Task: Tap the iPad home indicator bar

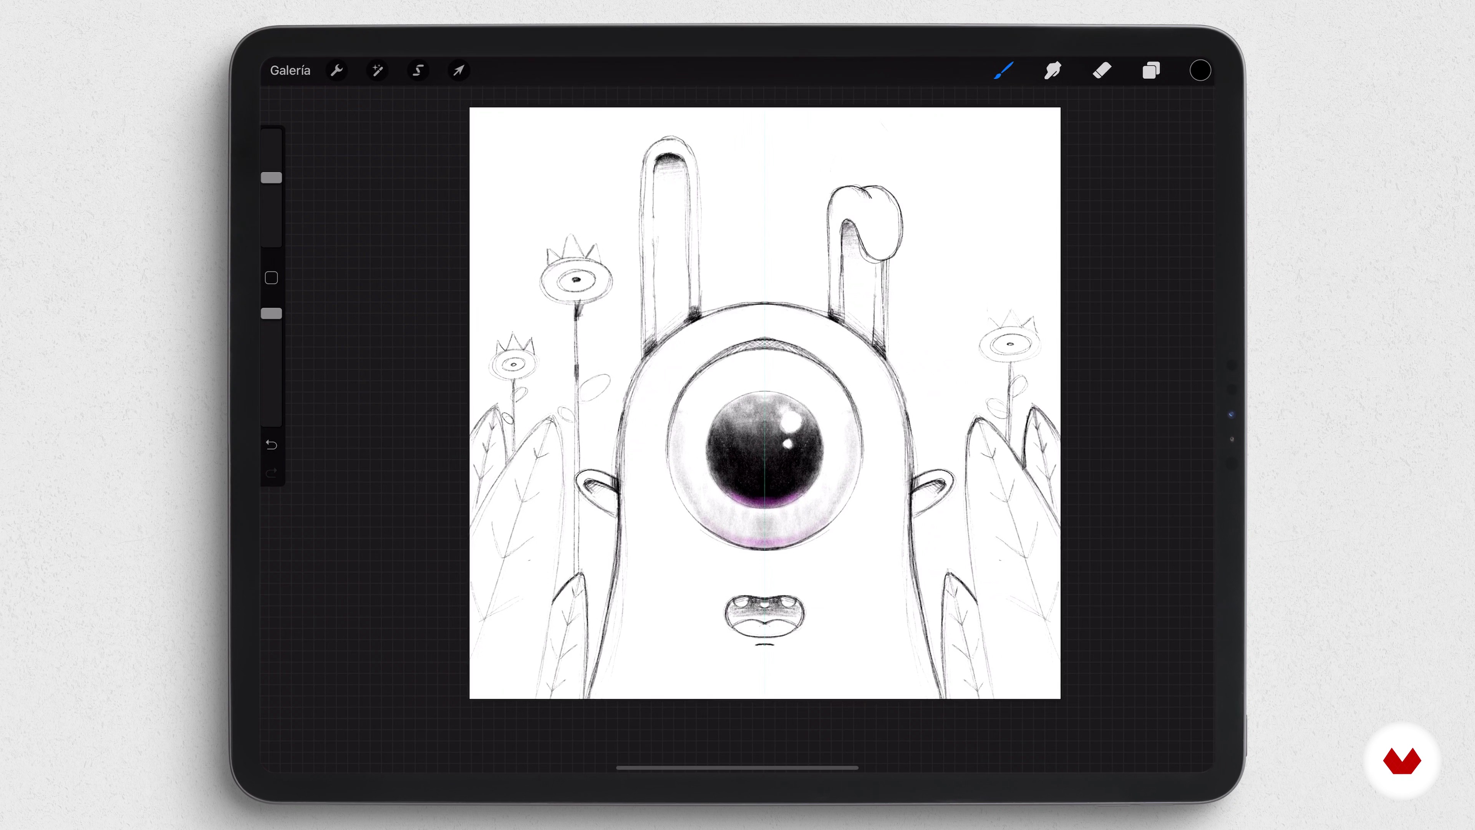Action: pyautogui.click(x=737, y=768)
